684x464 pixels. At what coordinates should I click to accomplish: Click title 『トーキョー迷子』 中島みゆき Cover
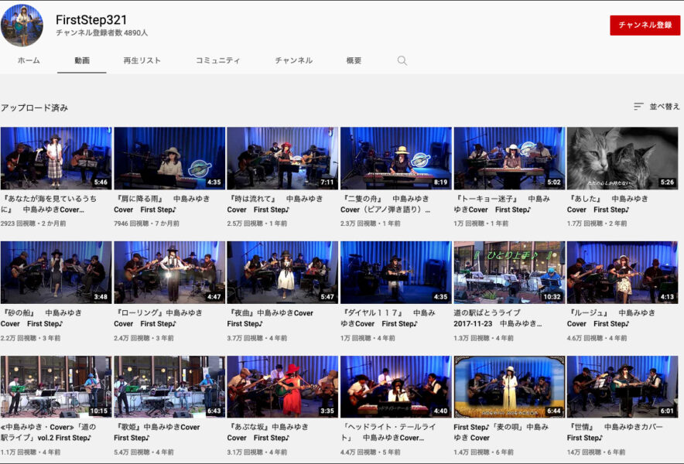click(502, 203)
